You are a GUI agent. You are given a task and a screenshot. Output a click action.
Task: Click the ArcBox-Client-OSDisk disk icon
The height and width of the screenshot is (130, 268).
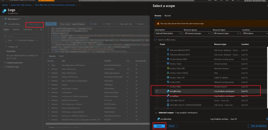point(168,73)
